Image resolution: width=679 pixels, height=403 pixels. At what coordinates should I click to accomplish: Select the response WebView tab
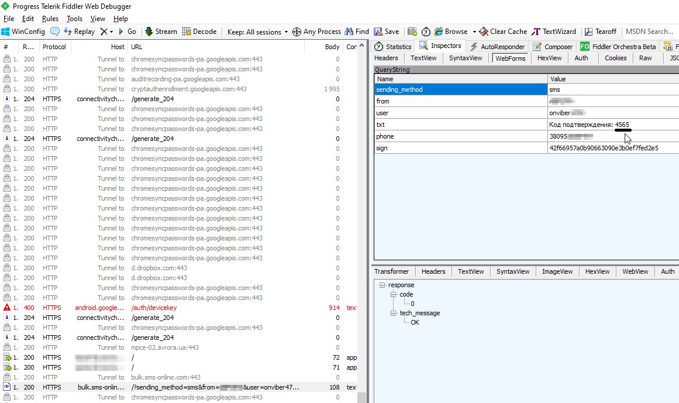click(635, 271)
